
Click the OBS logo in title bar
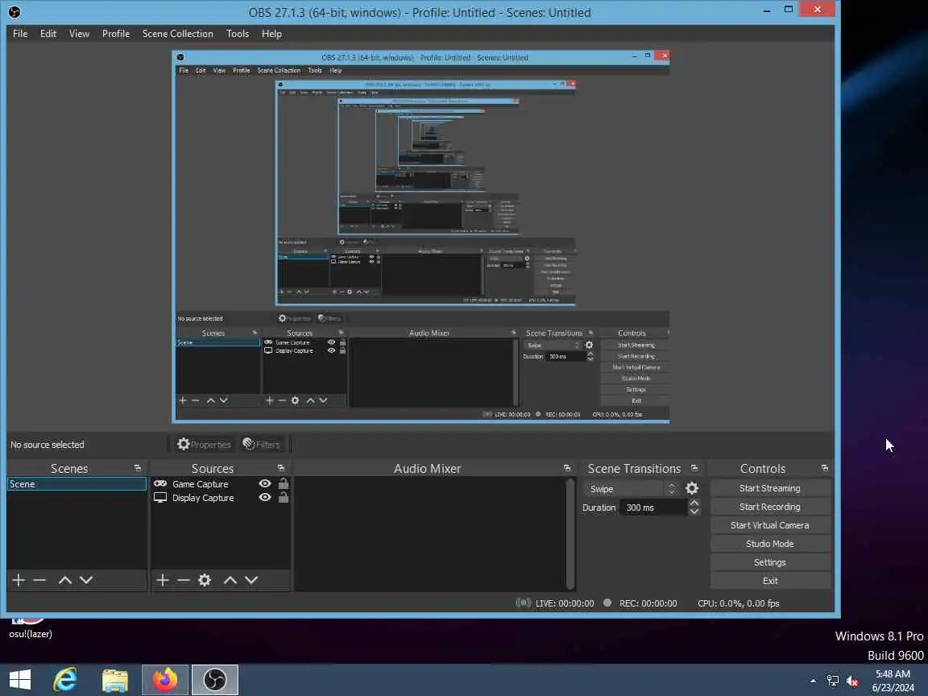pos(14,12)
